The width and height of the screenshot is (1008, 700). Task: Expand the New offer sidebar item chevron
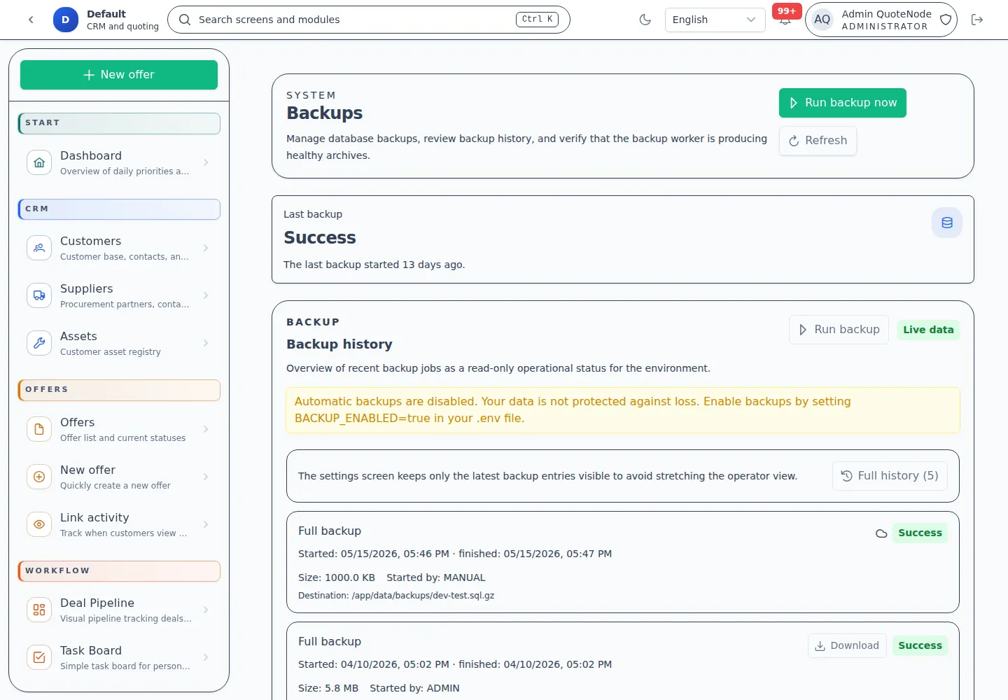[x=206, y=477]
